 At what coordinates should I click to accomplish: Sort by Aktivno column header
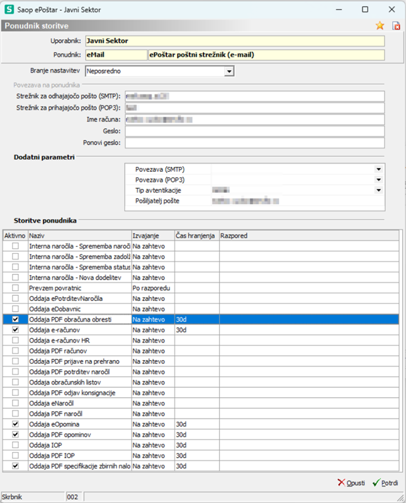pos(15,235)
